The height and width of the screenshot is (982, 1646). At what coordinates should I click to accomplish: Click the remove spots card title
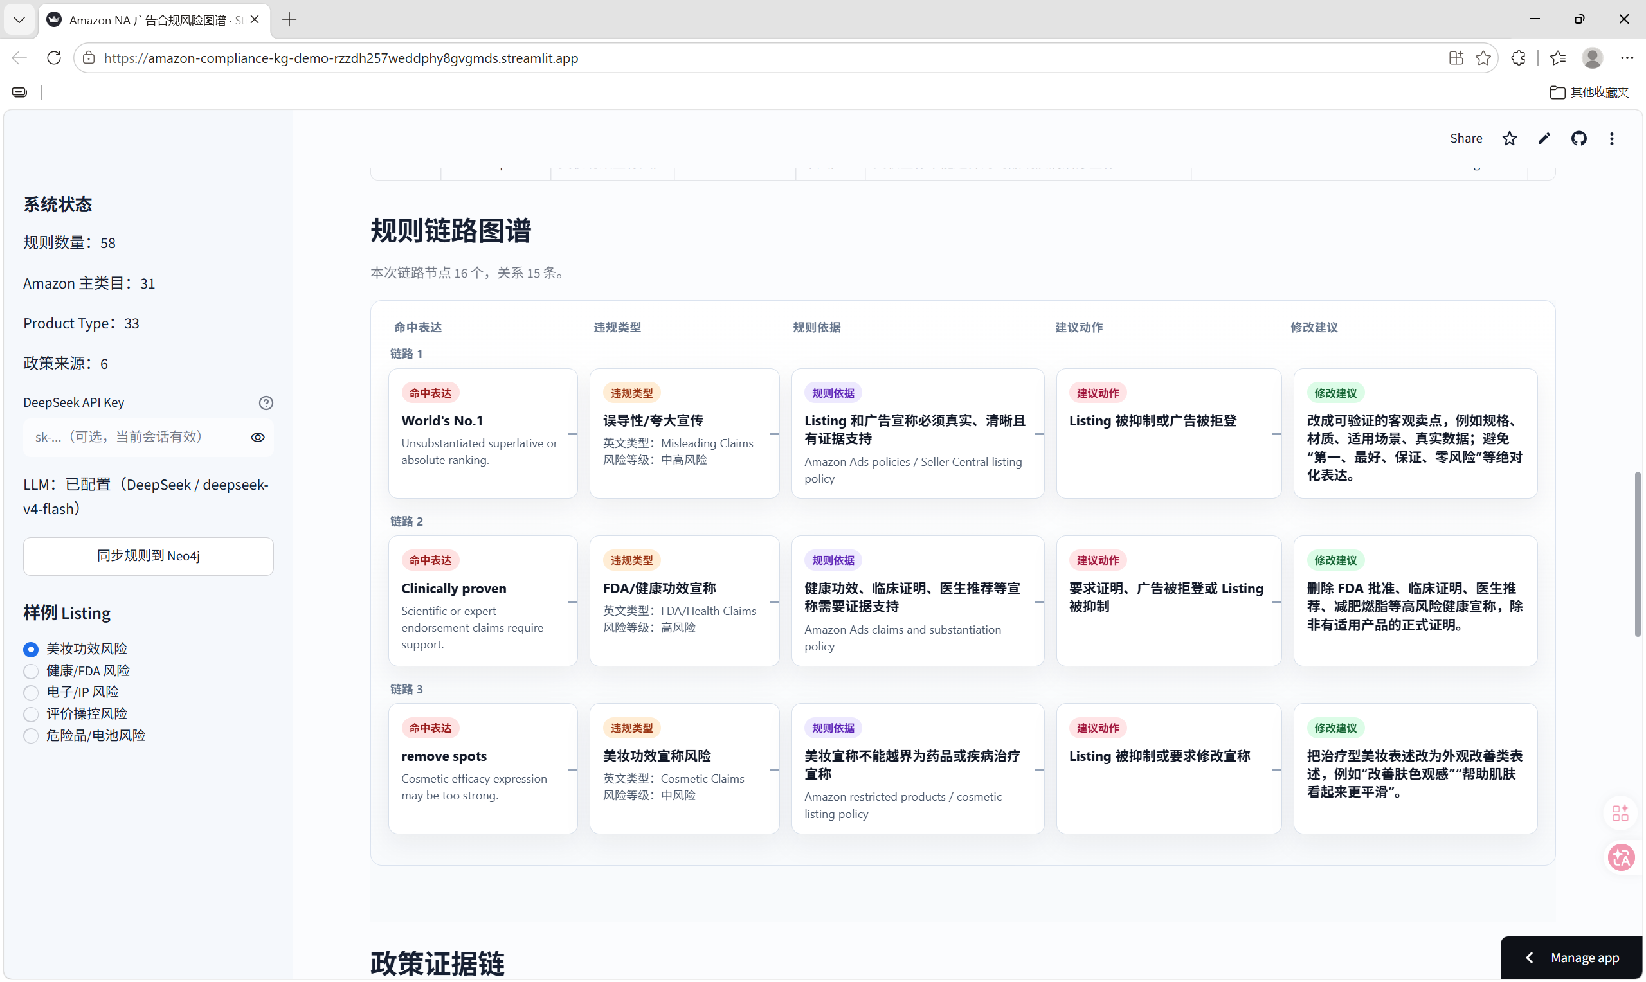pos(444,756)
